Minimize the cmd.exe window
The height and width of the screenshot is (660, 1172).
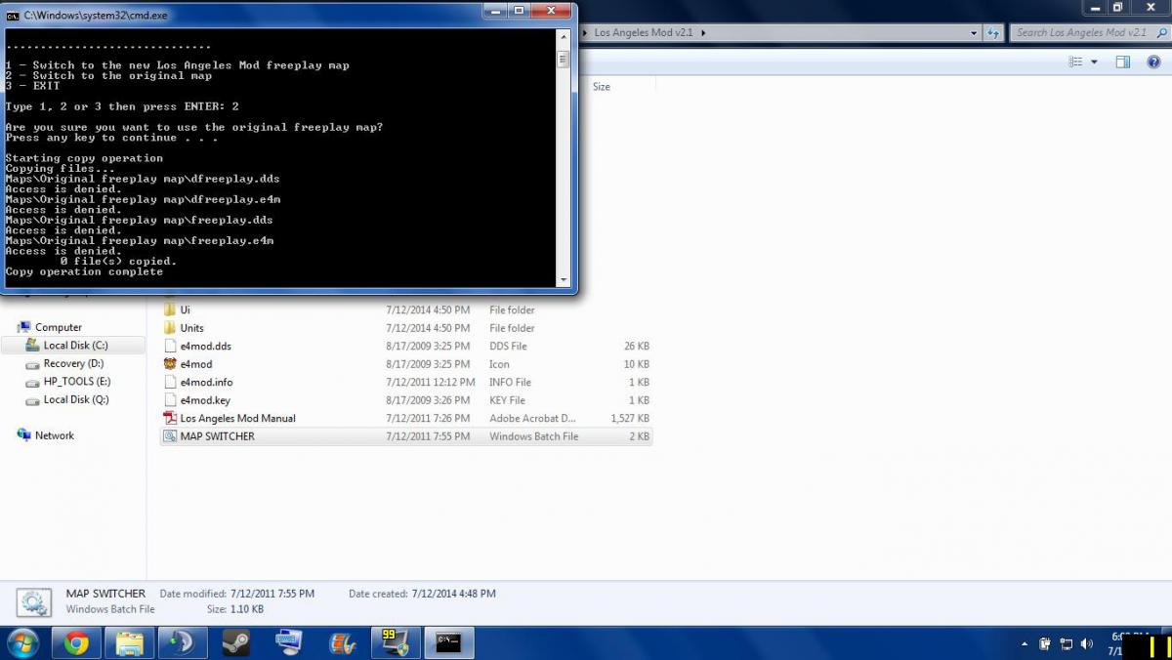[x=496, y=11]
